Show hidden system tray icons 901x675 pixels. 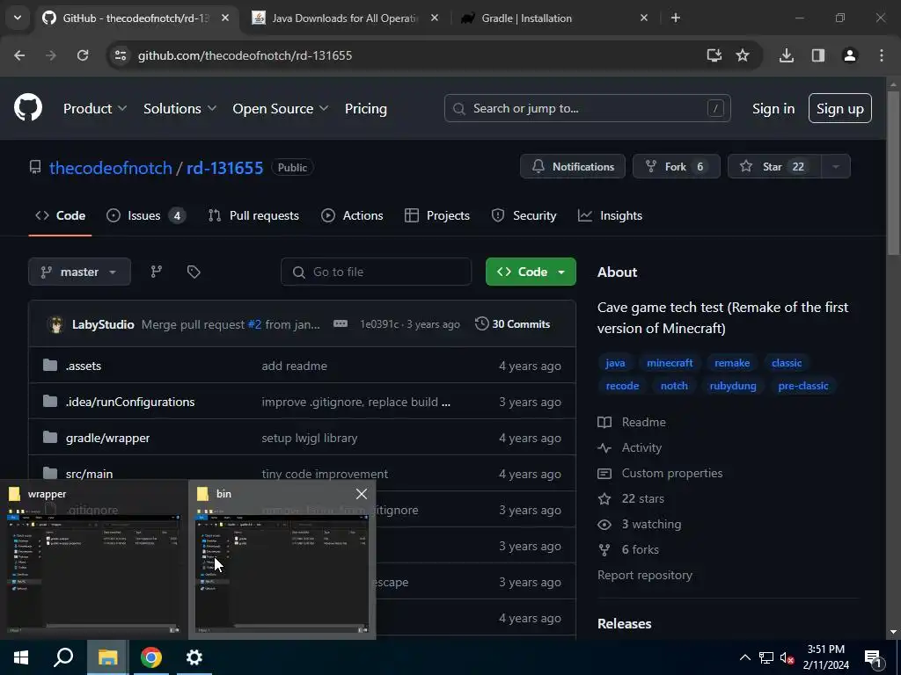[744, 657]
